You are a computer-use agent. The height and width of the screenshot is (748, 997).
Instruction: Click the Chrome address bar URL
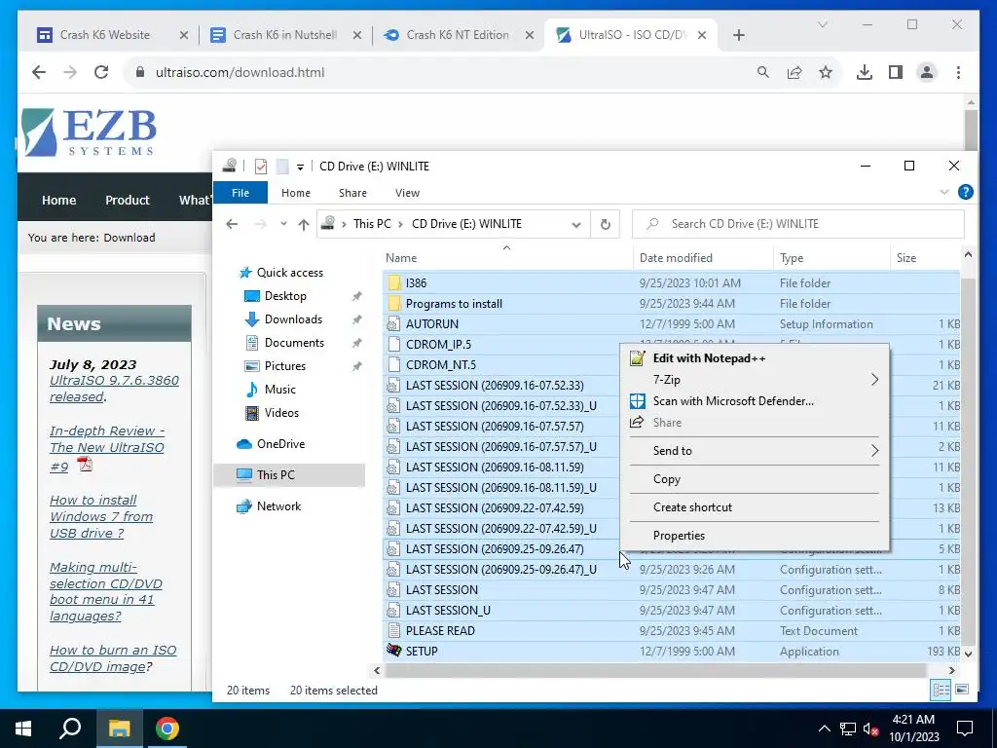coord(240,72)
